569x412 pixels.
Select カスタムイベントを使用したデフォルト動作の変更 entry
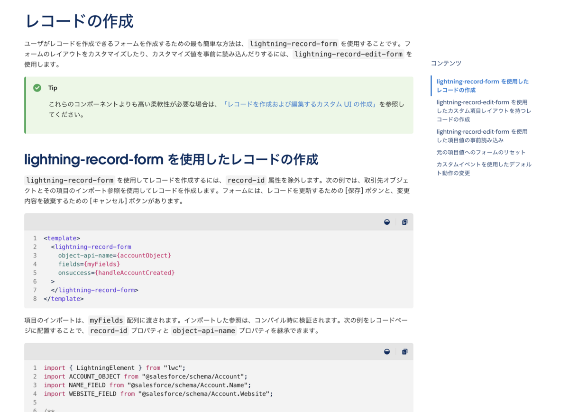click(x=483, y=168)
